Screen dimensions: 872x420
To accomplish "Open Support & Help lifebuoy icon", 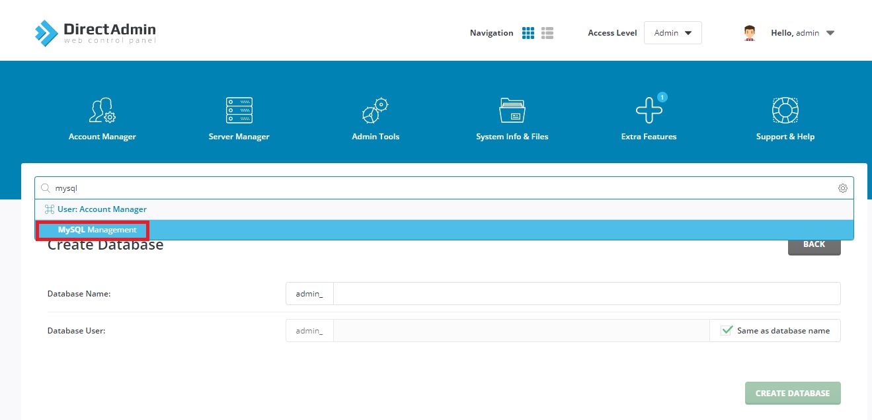I will click(785, 110).
